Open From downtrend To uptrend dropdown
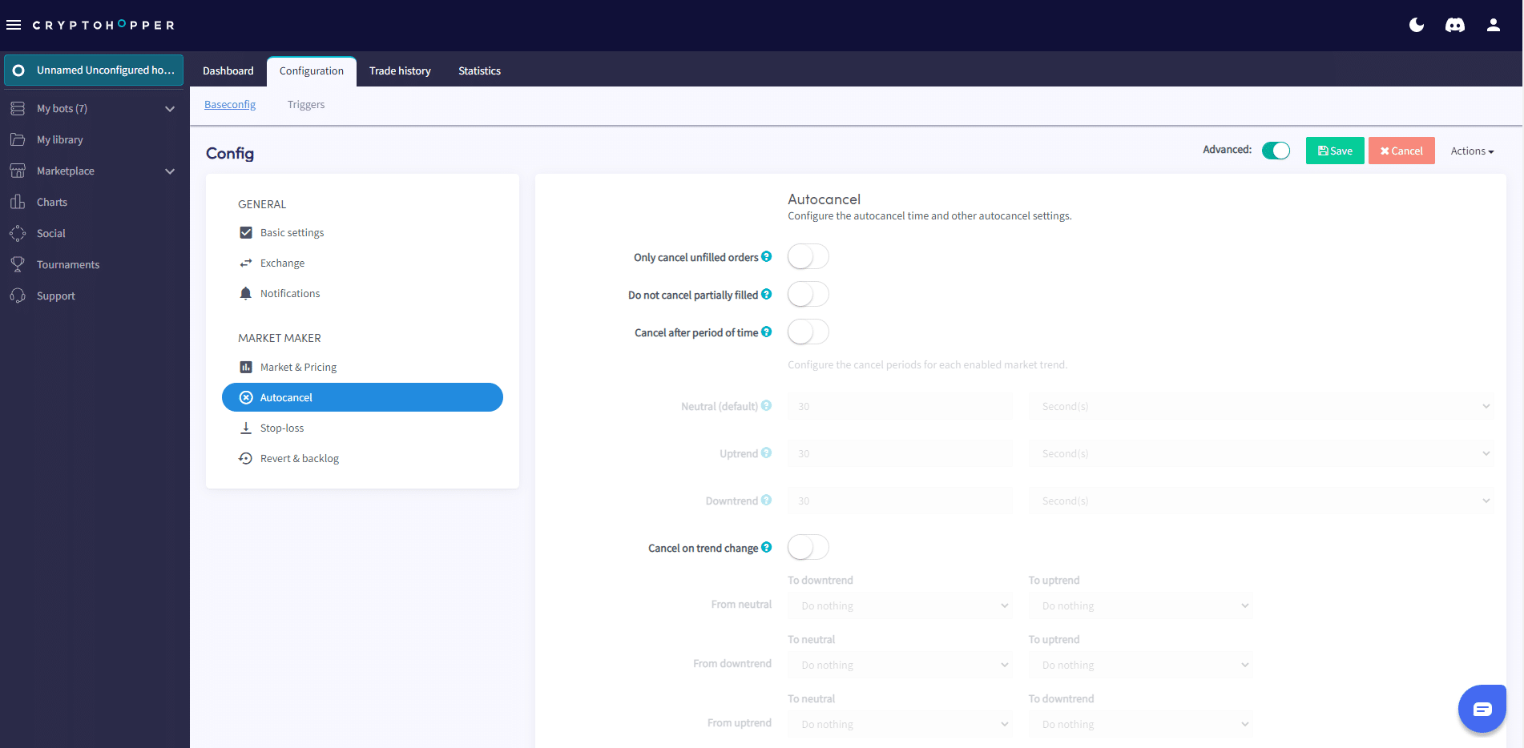Viewport: 1524px width, 748px height. 1141,665
